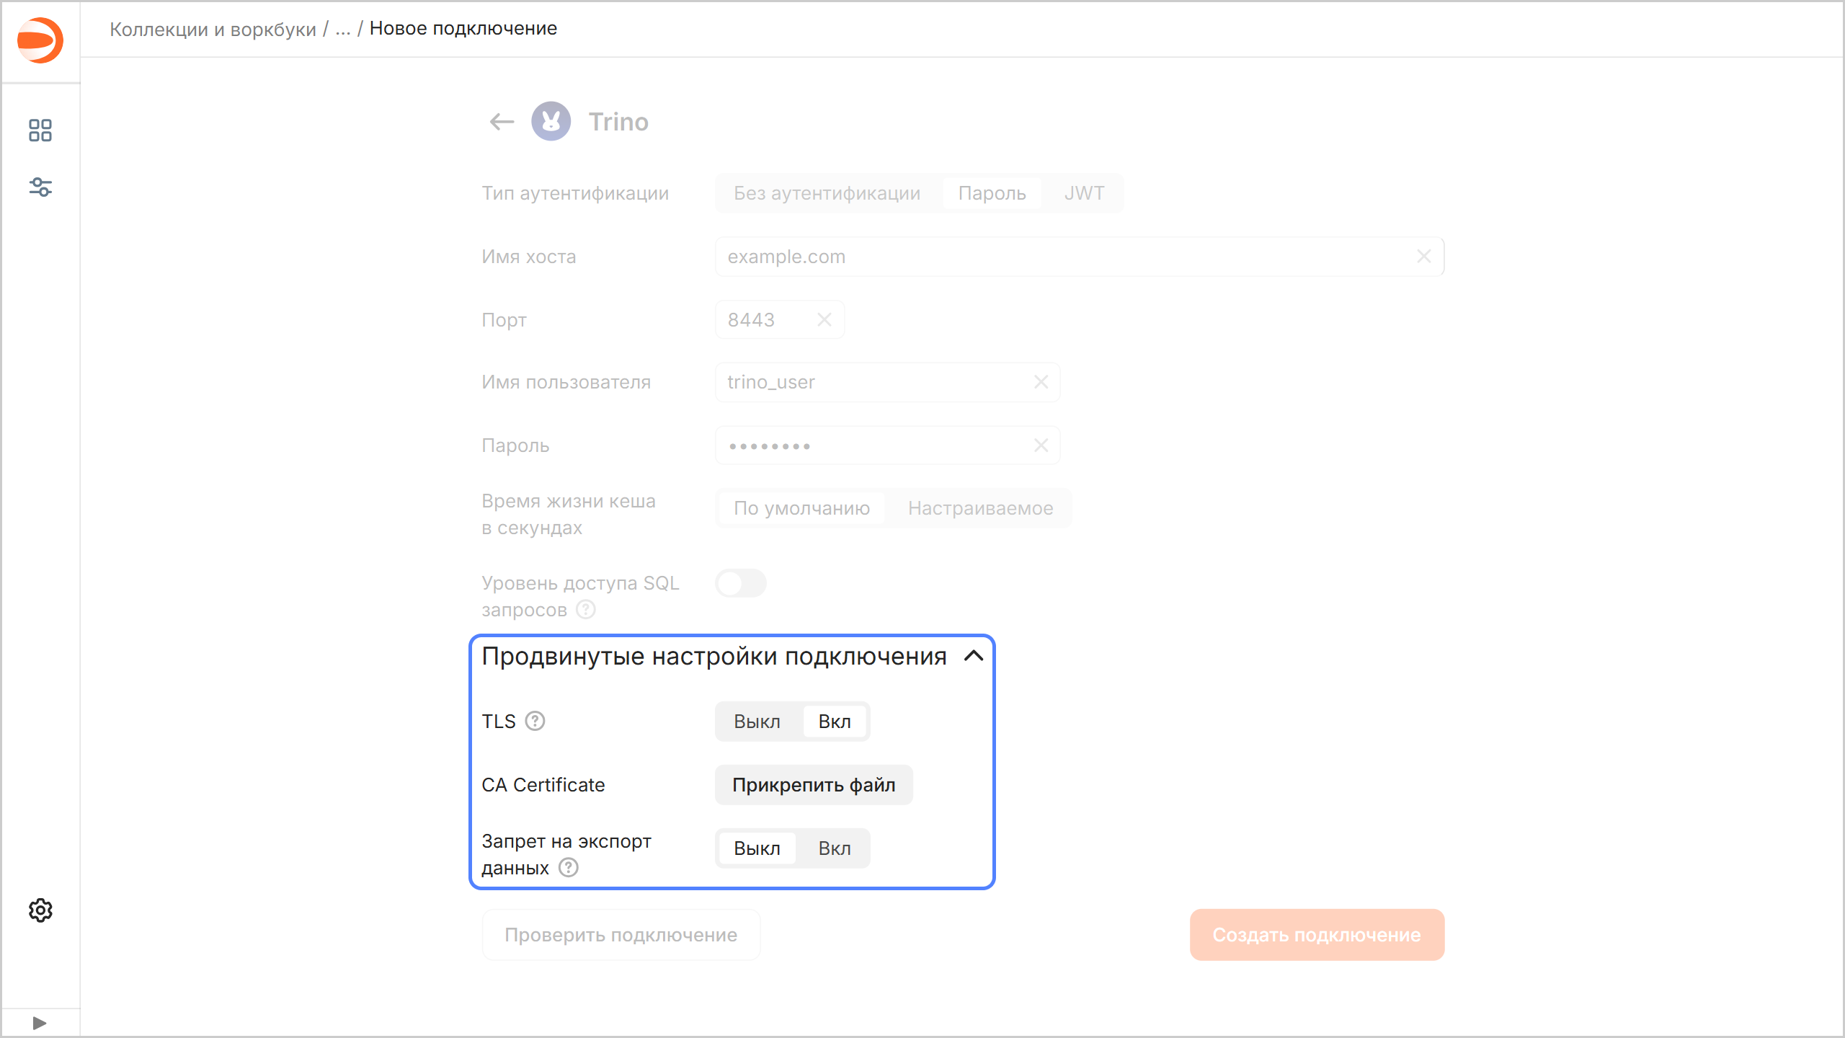Open help icon for export data restriction

coord(569,867)
